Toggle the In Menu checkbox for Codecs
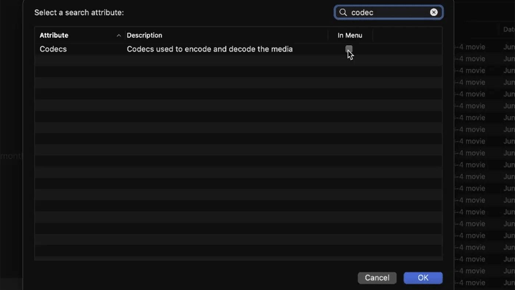The width and height of the screenshot is (515, 290). tap(348, 49)
